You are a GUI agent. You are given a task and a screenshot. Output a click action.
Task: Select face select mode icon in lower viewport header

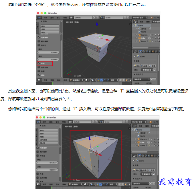[x=125, y=184]
